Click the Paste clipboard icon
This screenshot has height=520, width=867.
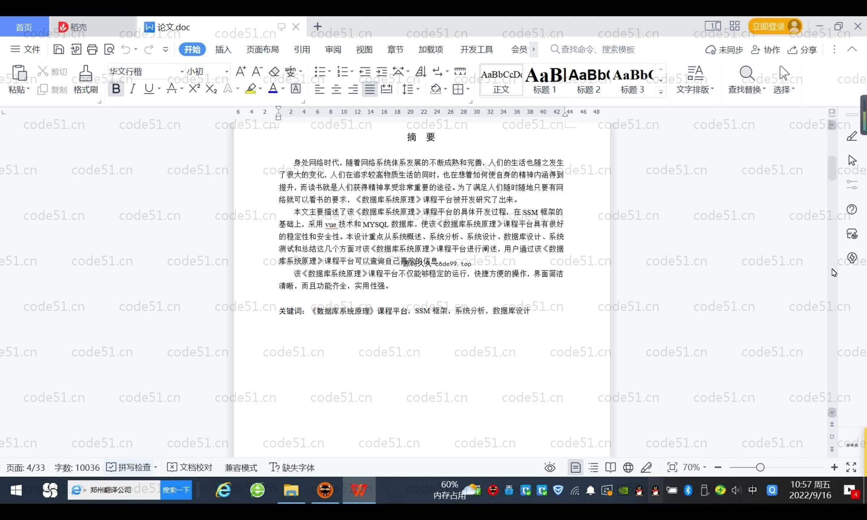point(19,73)
